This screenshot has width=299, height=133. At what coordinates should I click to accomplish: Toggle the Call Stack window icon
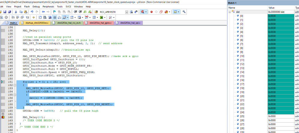click(59, 18)
